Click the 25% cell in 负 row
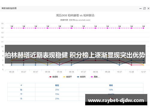The image size is (150, 108). pyautogui.click(x=57, y=99)
